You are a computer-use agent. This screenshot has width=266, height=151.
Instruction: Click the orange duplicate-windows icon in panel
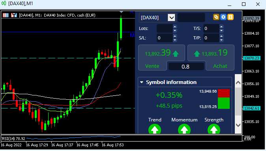click(x=216, y=17)
